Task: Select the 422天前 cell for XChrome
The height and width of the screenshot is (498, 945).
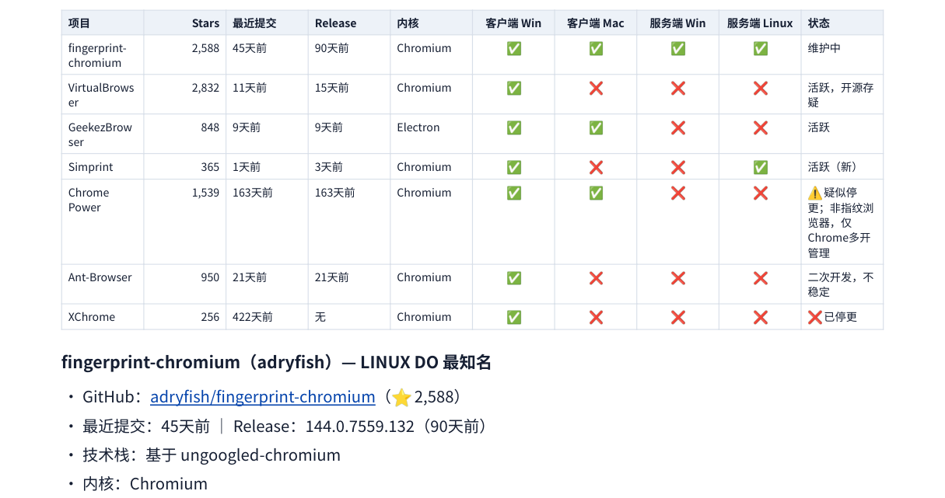Action: point(267,317)
